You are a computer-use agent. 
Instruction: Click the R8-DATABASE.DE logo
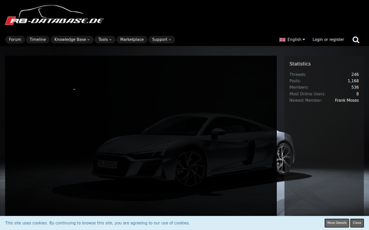click(54, 15)
